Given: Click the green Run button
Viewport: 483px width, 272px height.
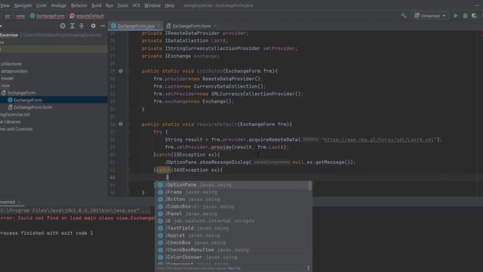Looking at the screenshot, I should [456, 15].
